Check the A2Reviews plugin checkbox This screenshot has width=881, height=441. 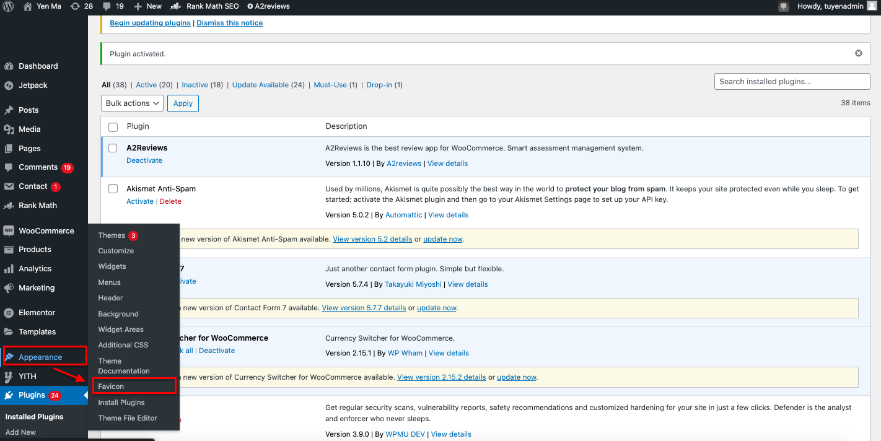tap(113, 148)
